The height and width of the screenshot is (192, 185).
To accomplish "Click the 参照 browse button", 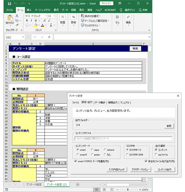I will click(169, 126).
